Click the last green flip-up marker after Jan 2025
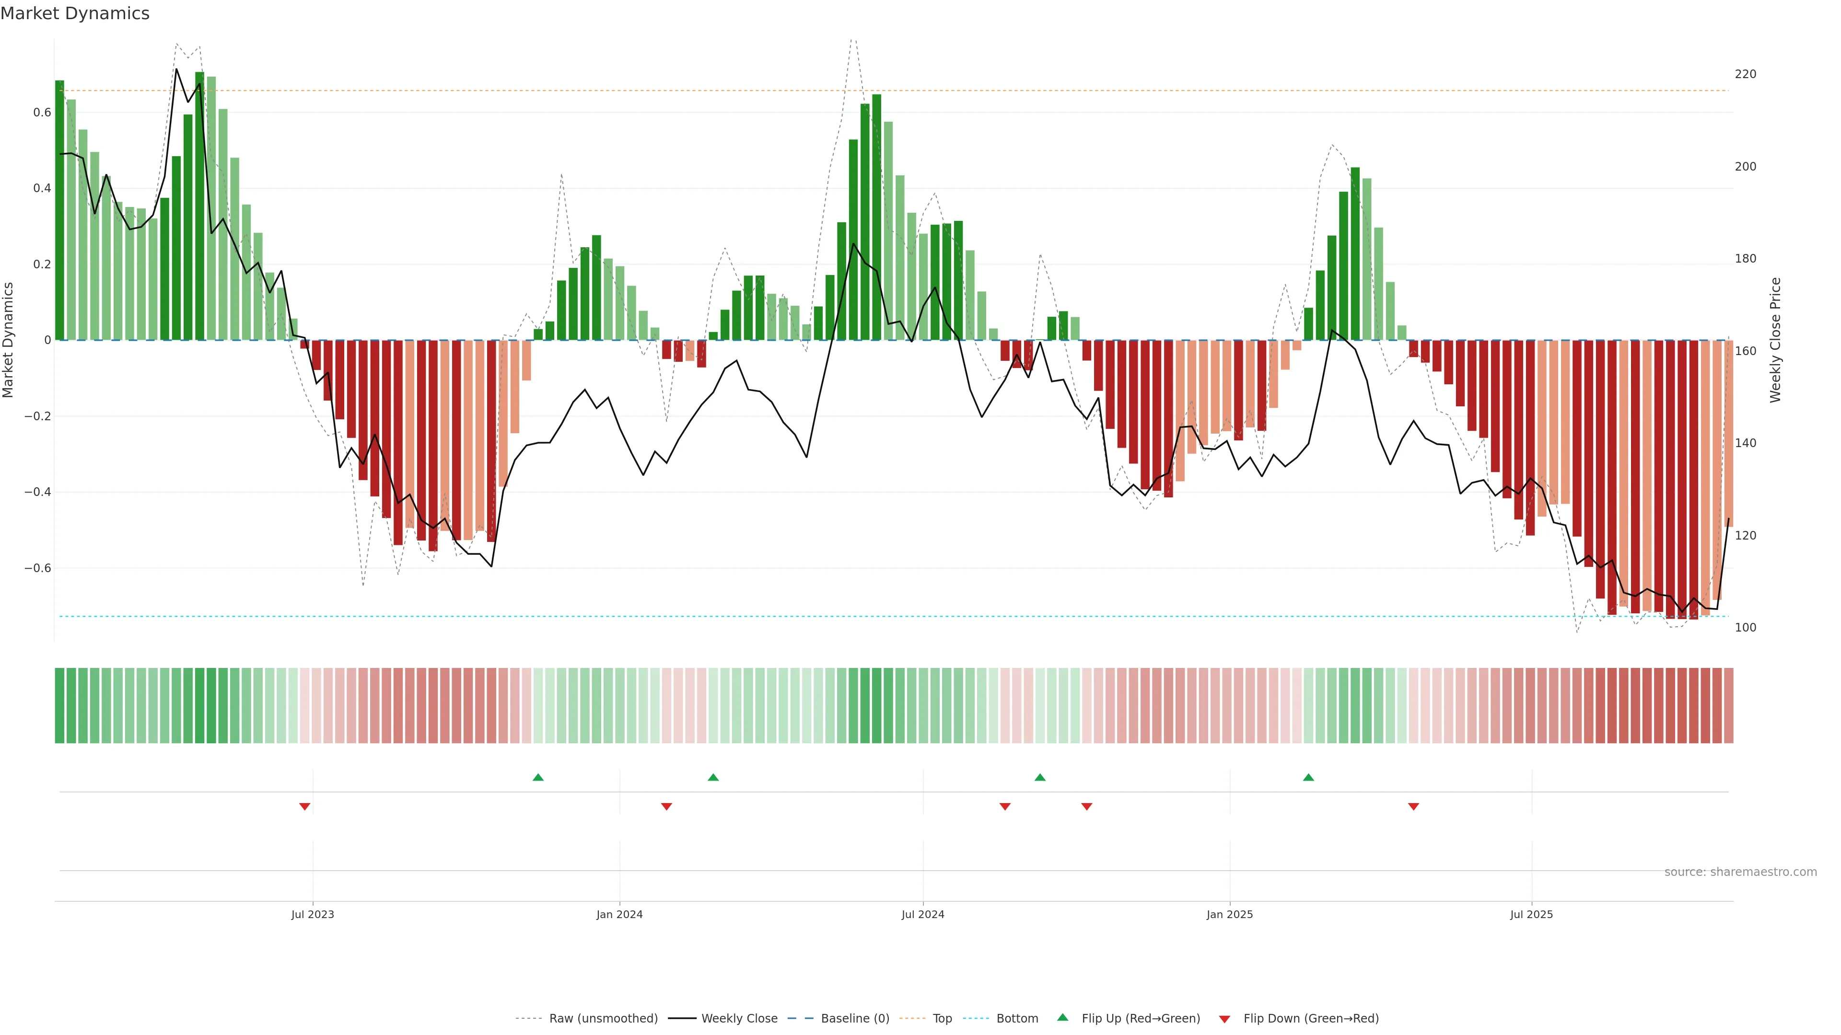Viewport: 1841px width, 1035px height. pyautogui.click(x=1308, y=777)
